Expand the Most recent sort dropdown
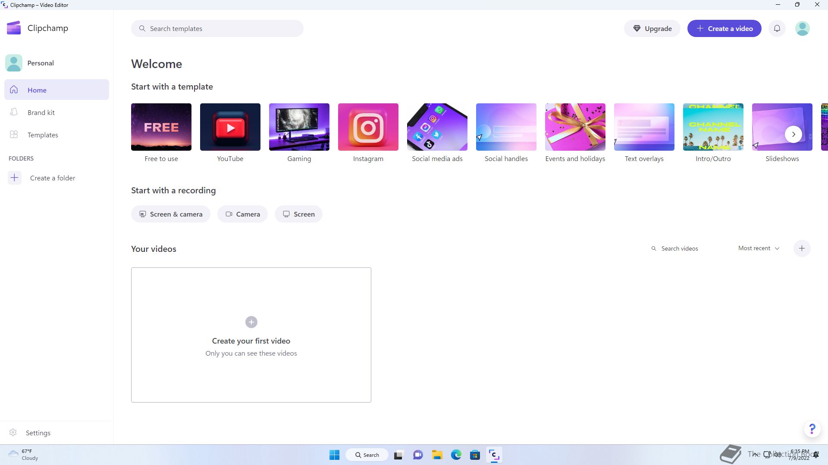Screen dimensions: 828x465 (x=759, y=248)
